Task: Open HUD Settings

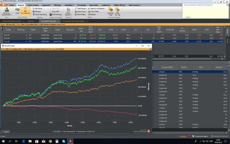Action: click(56, 14)
